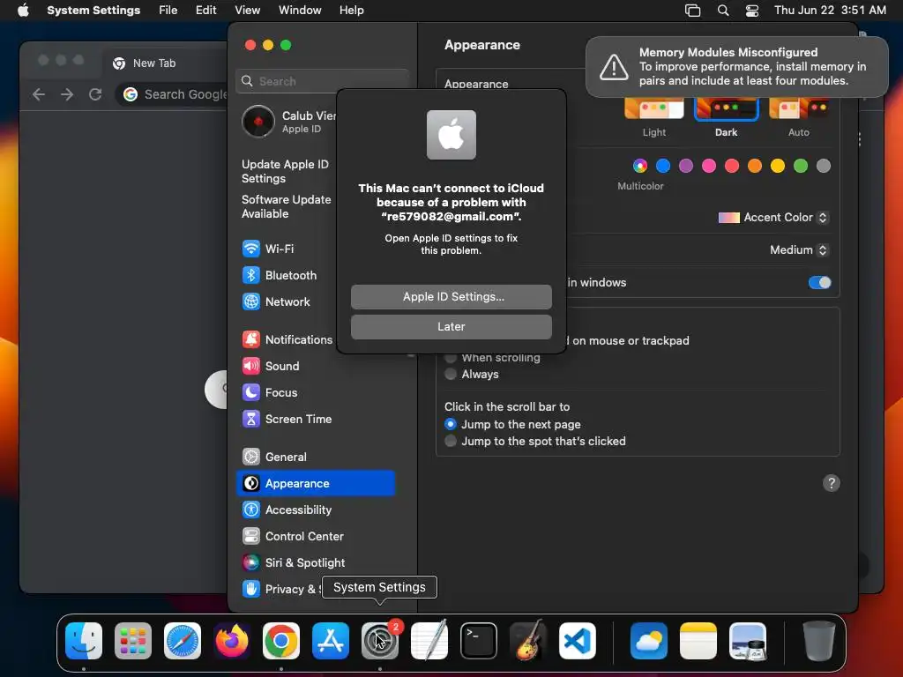Open Notes from the Dock

pyautogui.click(x=698, y=641)
